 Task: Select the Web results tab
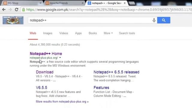tap(33, 33)
